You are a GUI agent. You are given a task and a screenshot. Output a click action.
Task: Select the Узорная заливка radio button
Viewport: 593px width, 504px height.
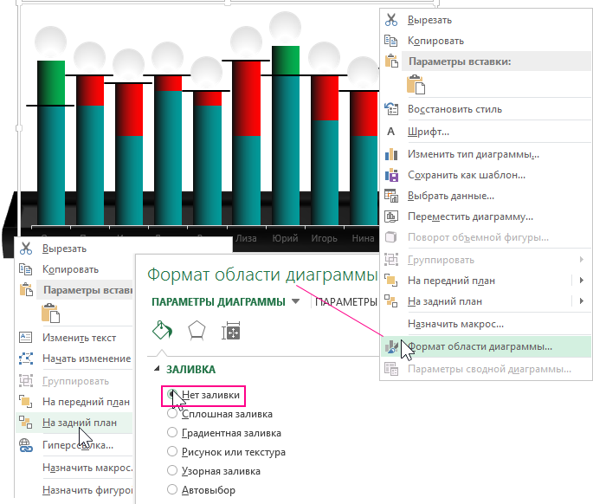pos(172,471)
